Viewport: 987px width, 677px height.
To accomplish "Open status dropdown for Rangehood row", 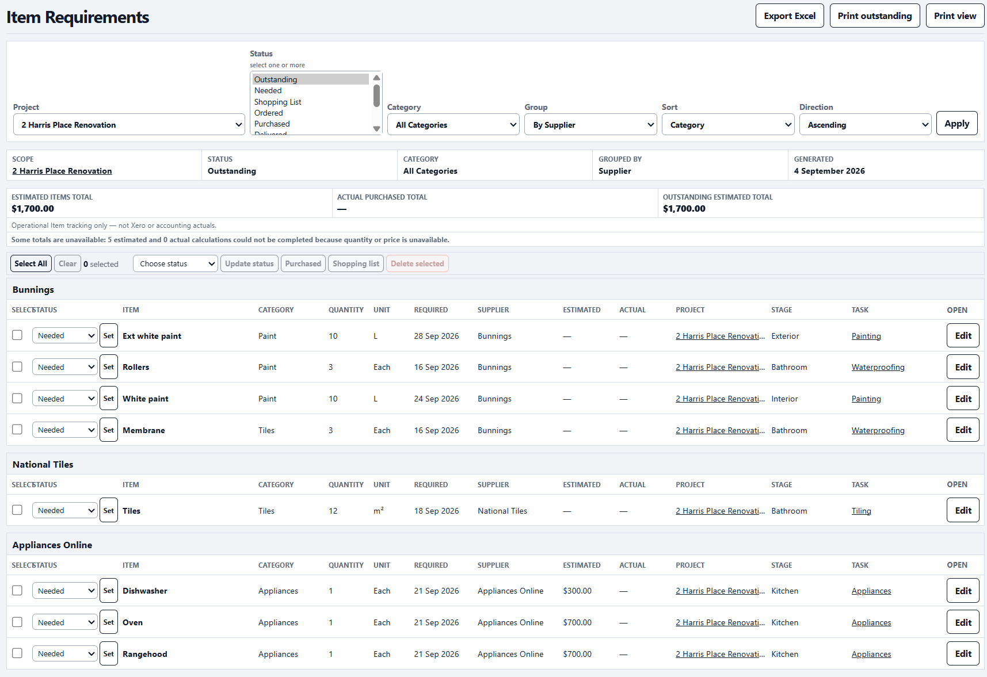I will [x=64, y=653].
